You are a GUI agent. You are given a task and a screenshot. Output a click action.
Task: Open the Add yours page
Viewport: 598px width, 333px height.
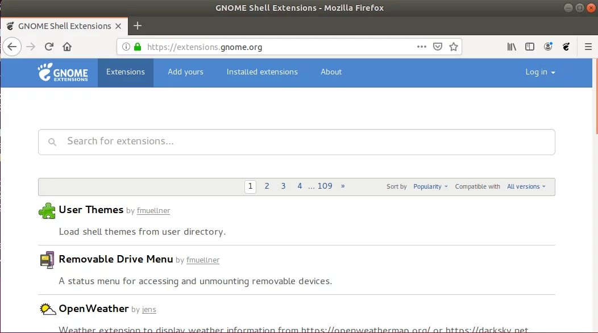pos(185,72)
